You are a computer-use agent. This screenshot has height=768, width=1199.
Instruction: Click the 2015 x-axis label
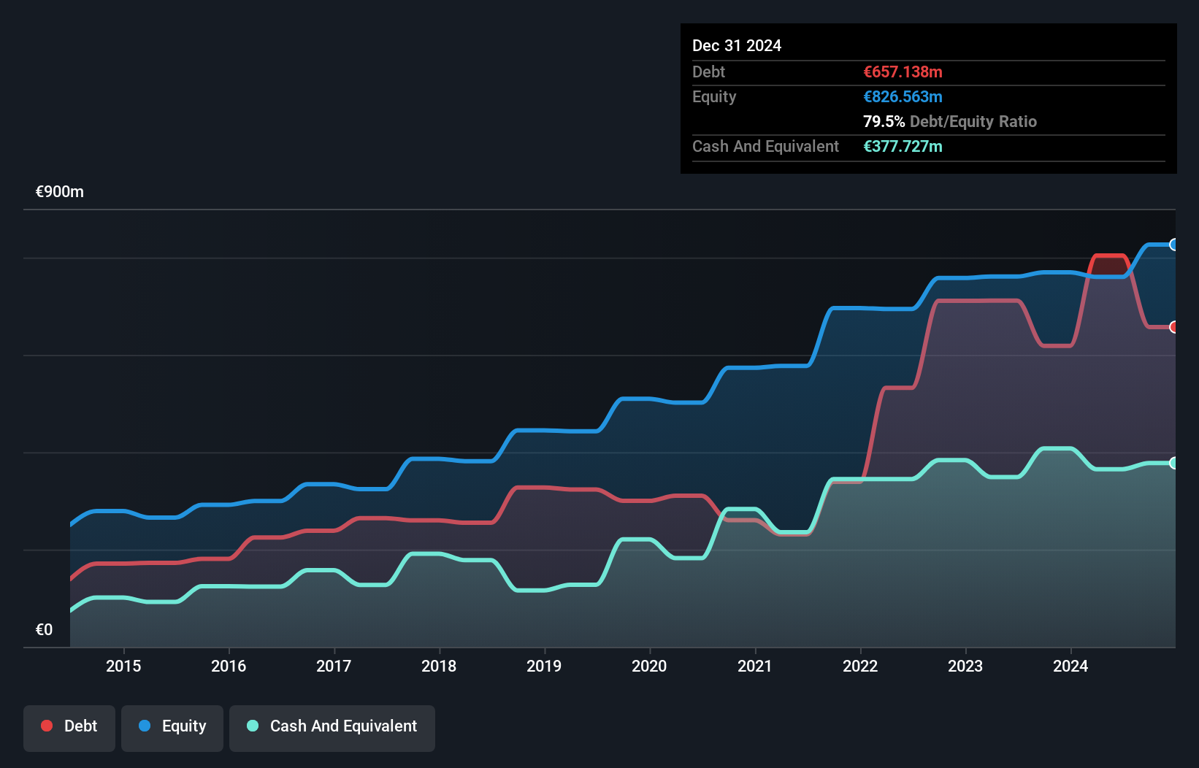pos(123,666)
